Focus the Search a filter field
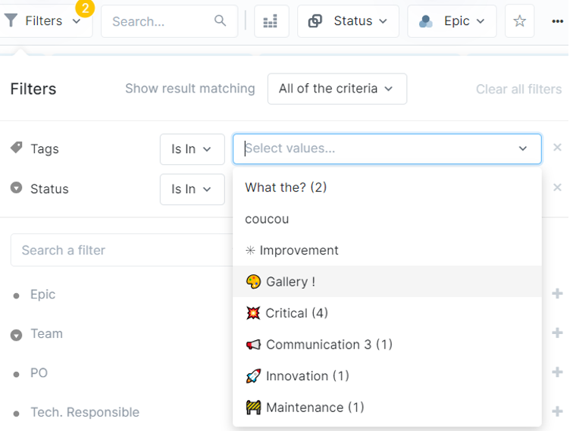 pyautogui.click(x=121, y=250)
